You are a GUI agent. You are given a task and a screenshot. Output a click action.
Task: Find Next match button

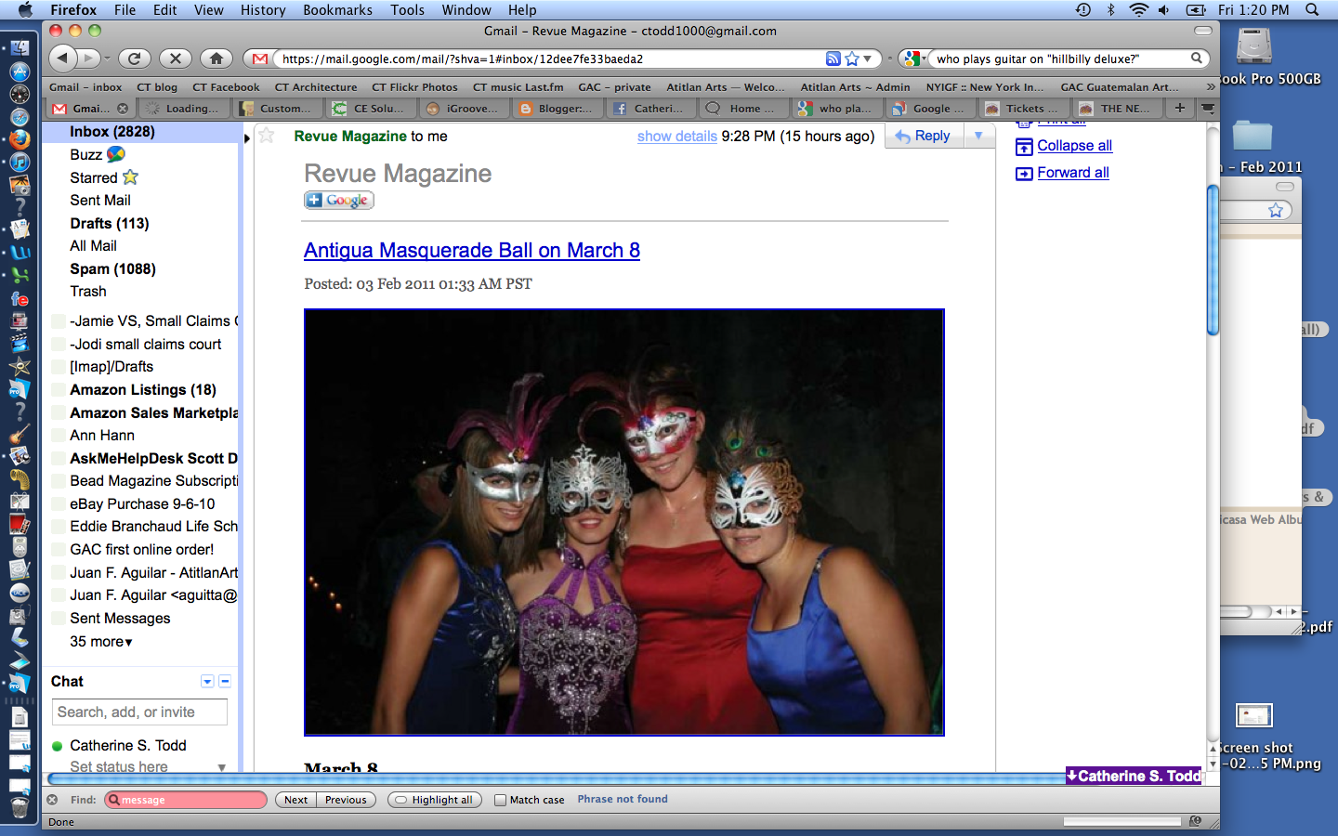(x=295, y=800)
